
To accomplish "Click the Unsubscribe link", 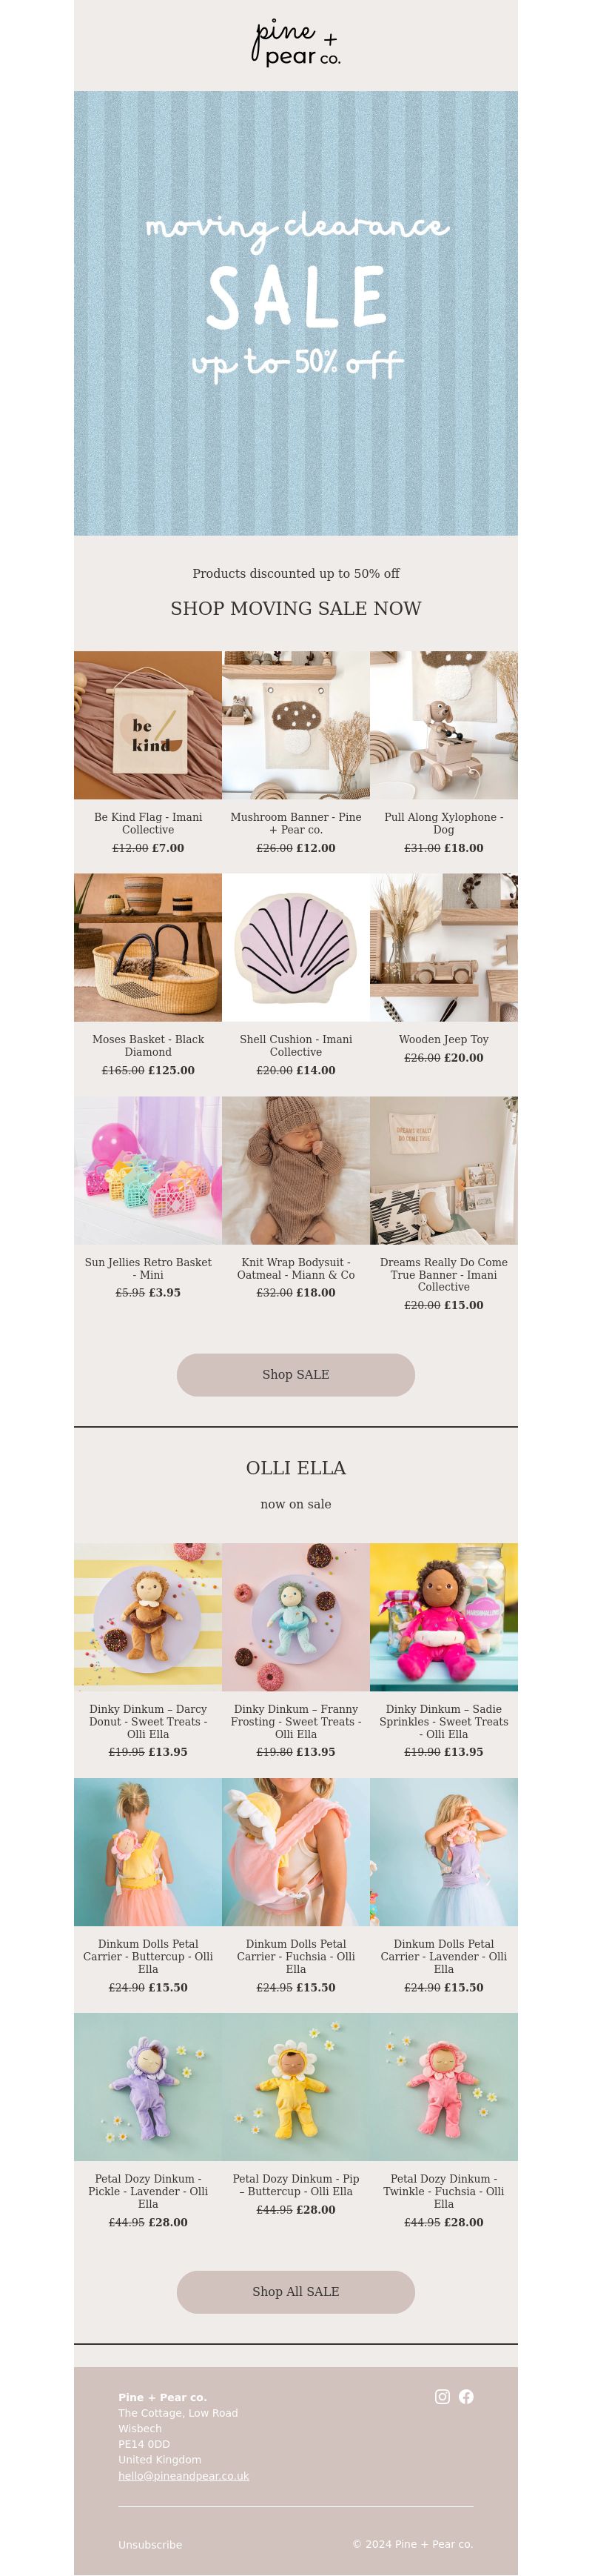I will 149,2544.
